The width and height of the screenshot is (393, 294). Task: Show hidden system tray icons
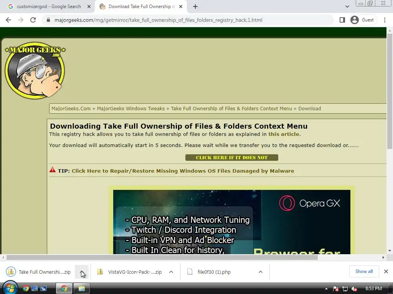(326, 289)
